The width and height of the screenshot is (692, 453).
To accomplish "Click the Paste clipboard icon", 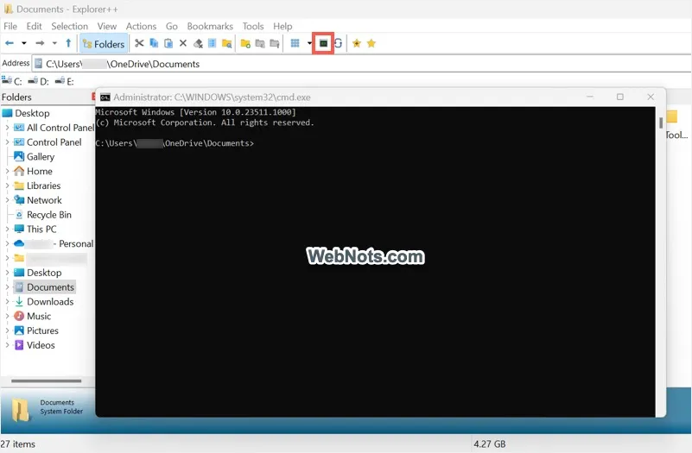I will (x=168, y=43).
